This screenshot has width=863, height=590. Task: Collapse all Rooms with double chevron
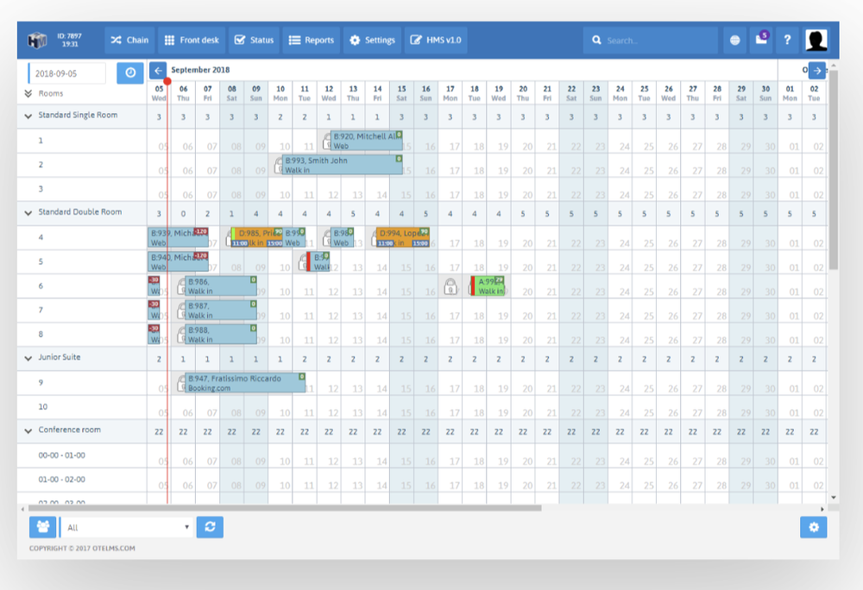coord(28,93)
